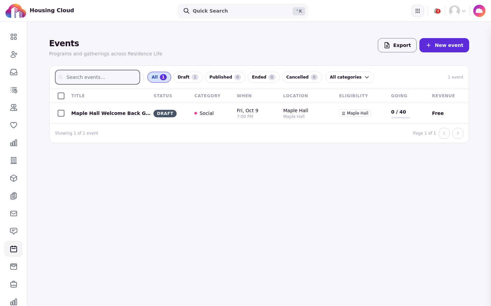491x306 pixels.
Task: Click the WHEN column header
Action: coord(244,96)
